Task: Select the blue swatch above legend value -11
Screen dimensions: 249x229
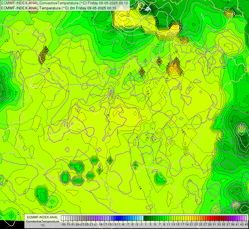Action: pos(117,218)
